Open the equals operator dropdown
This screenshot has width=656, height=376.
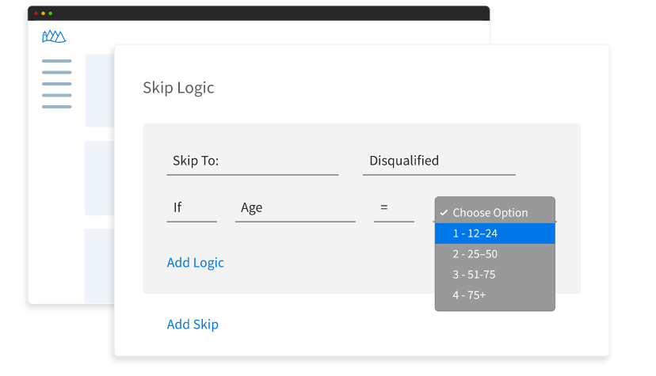(x=393, y=208)
